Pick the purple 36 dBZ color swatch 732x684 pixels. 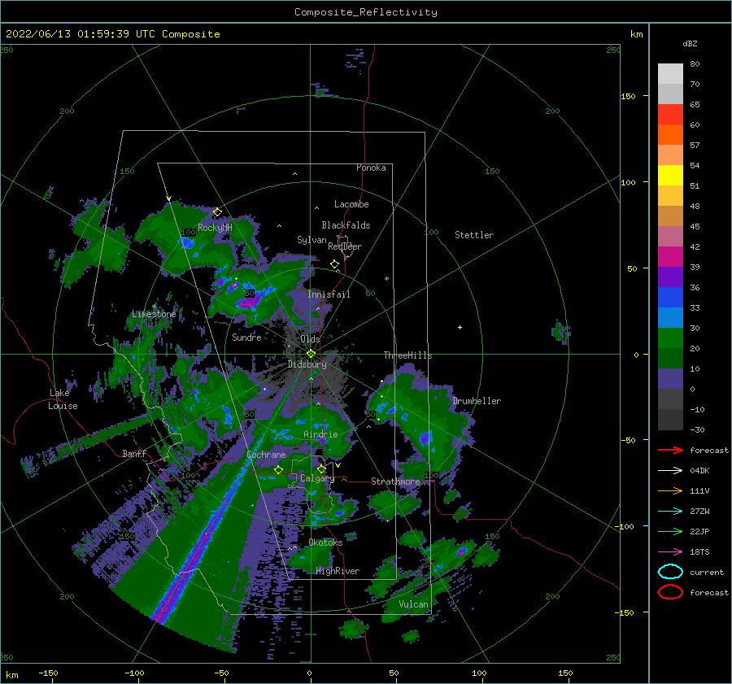pos(670,277)
